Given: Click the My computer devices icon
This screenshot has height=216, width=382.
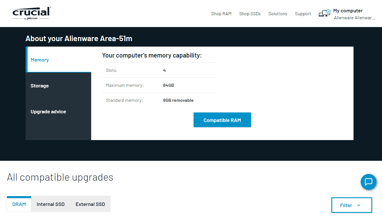Looking at the screenshot, I should tap(324, 14).
